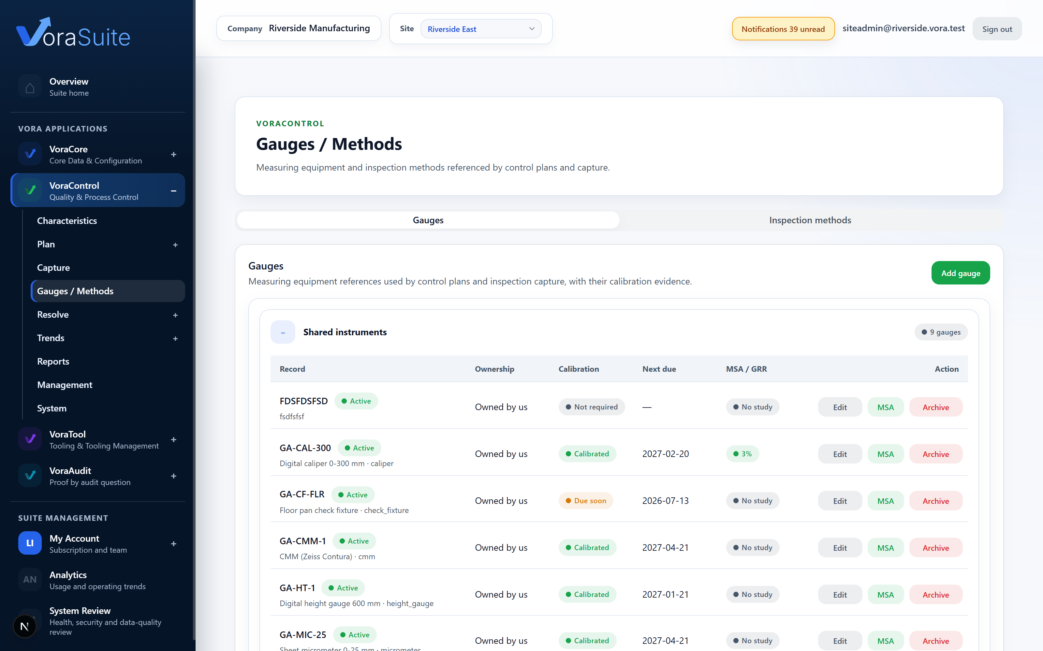Select Gauges / Methods sidebar item
This screenshot has width=1043, height=651.
coord(108,291)
